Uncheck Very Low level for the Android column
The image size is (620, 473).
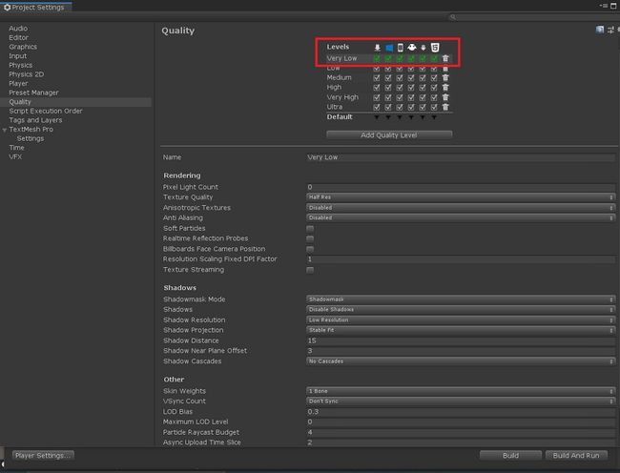(x=411, y=58)
